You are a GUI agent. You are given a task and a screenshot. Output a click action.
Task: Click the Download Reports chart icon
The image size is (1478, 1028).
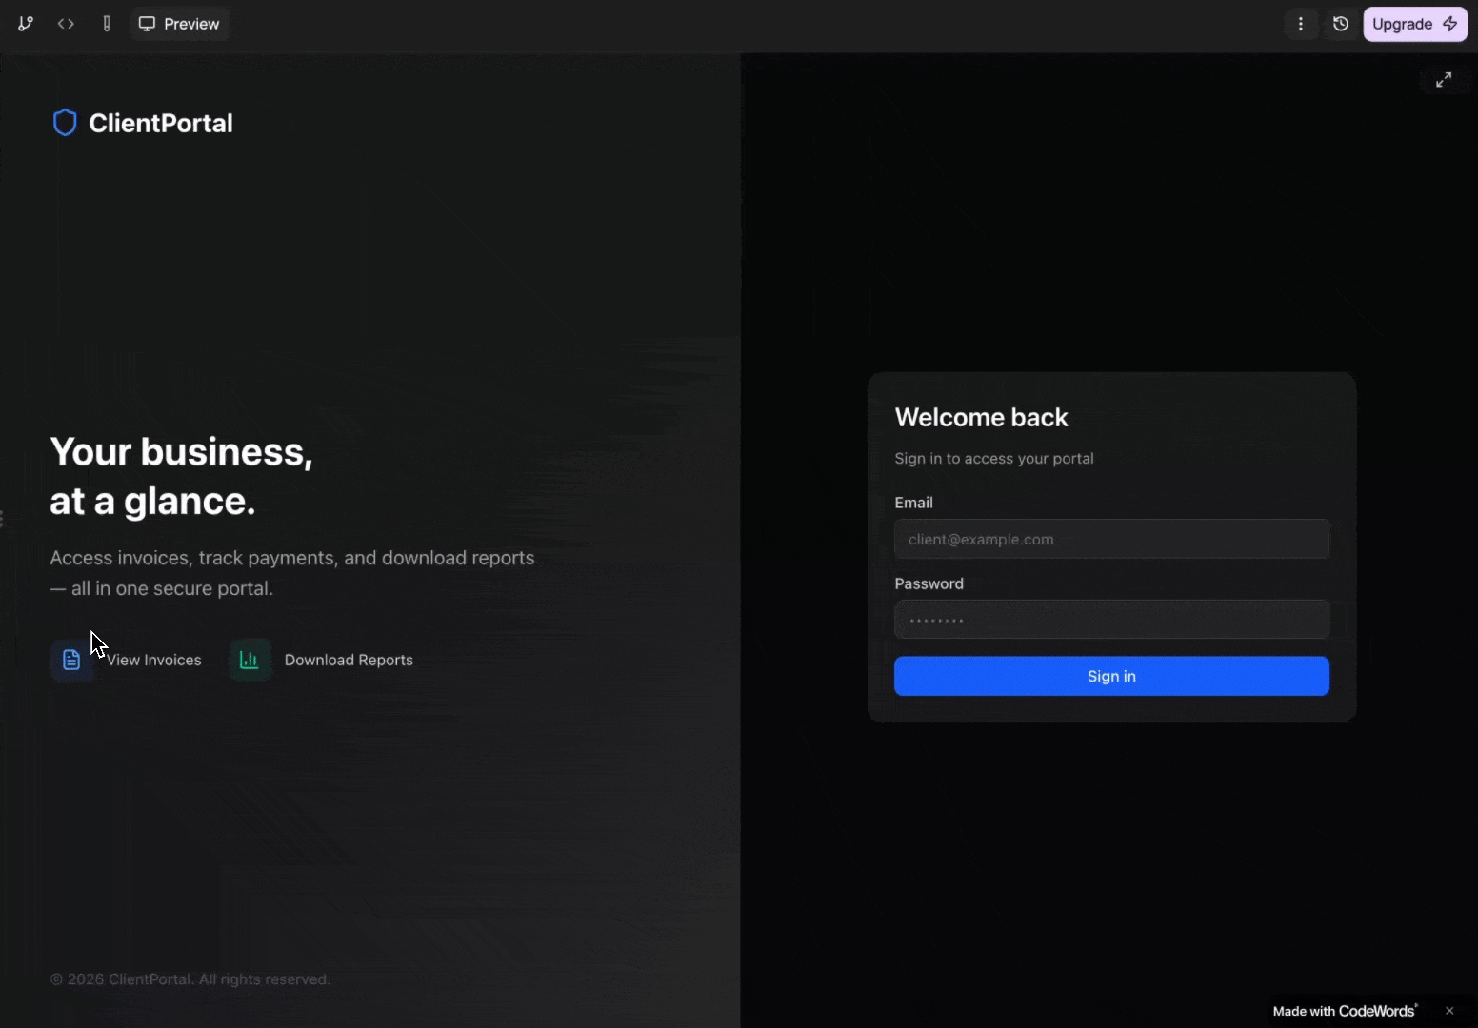point(250,660)
